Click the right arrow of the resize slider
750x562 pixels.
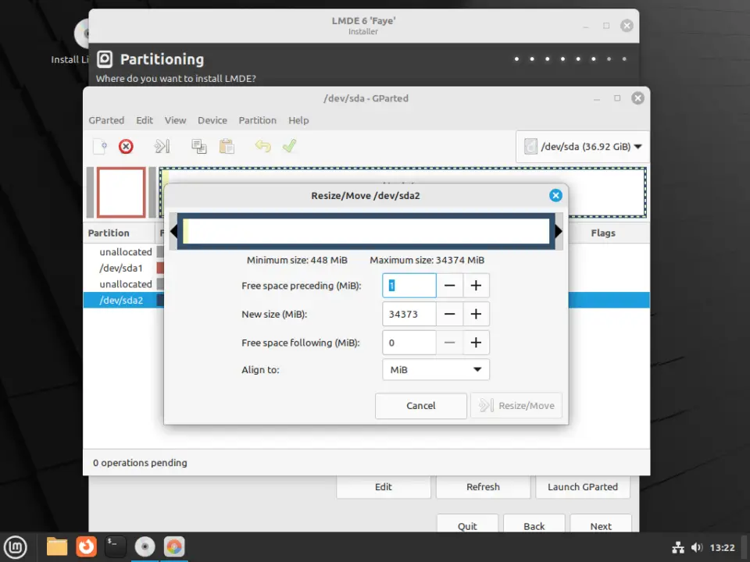[x=558, y=231]
